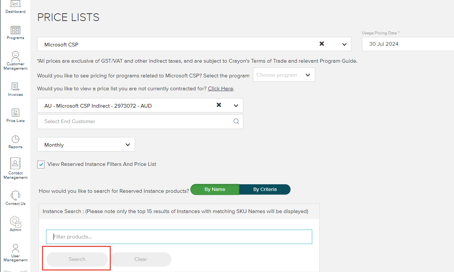This screenshot has height=272, width=454.
Task: Select the Reports pie chart icon
Action: tap(15, 139)
